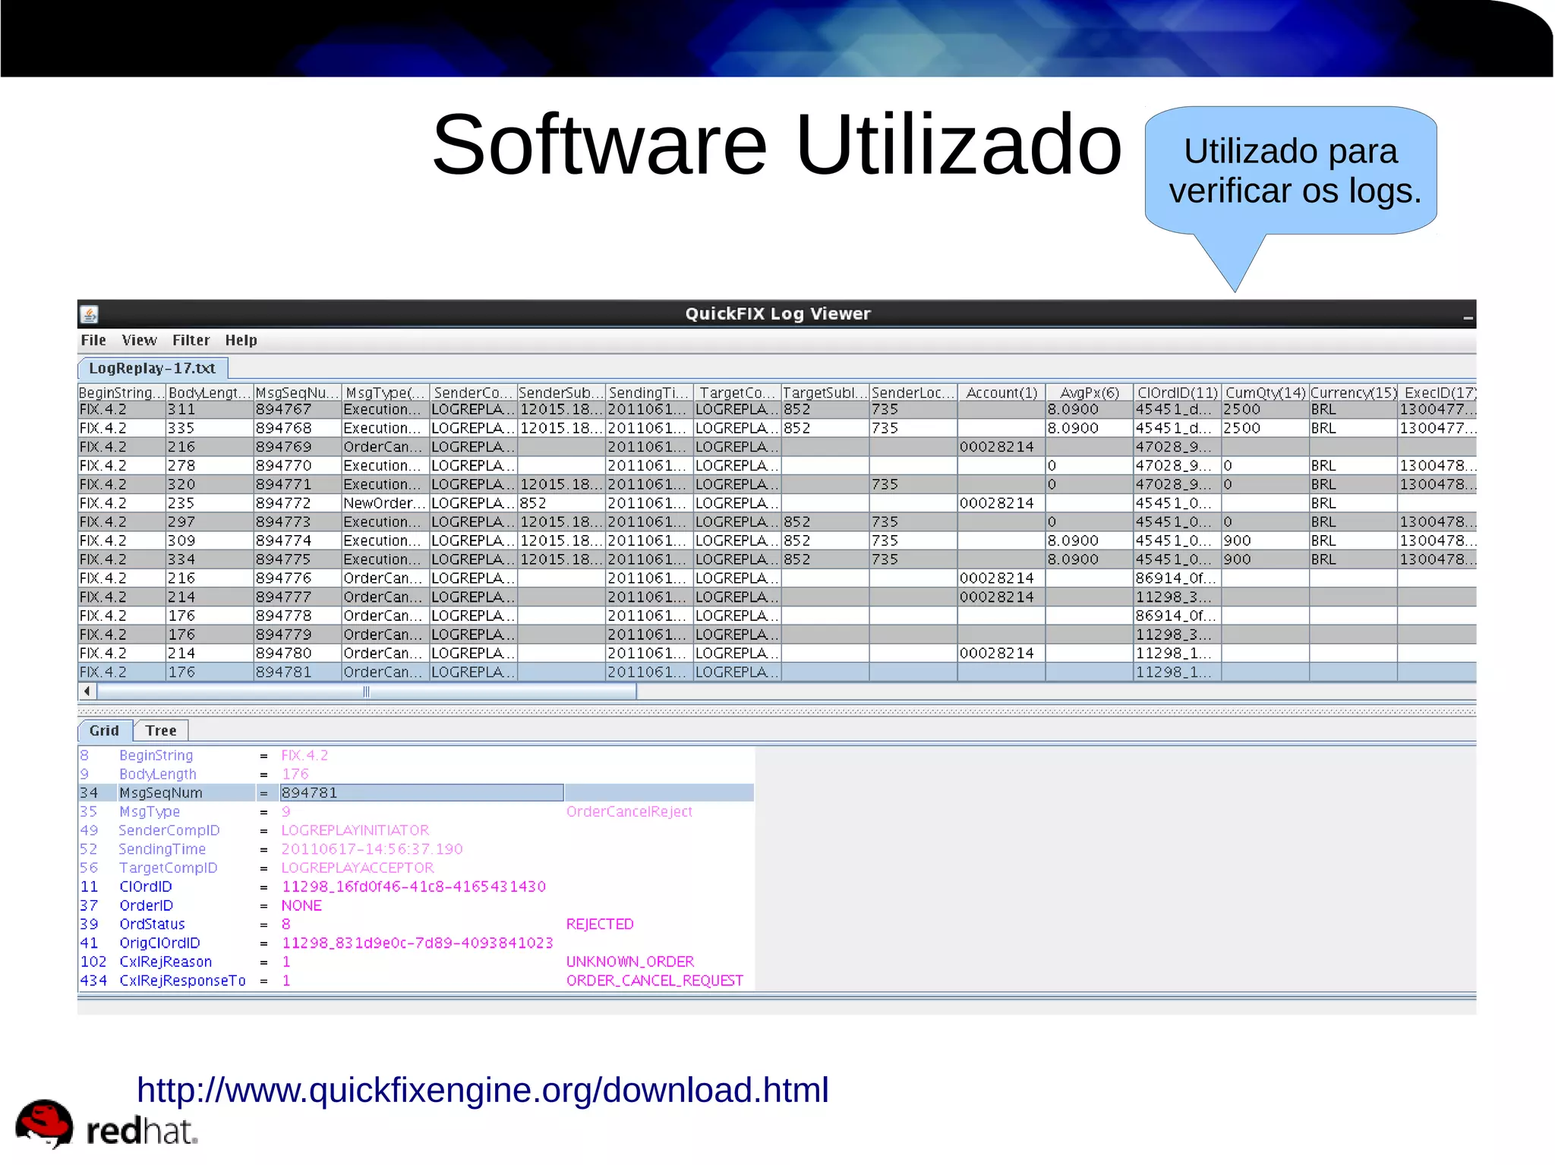Select the row with MsgSeqNum 894777
1555x1165 pixels.
click(x=777, y=597)
